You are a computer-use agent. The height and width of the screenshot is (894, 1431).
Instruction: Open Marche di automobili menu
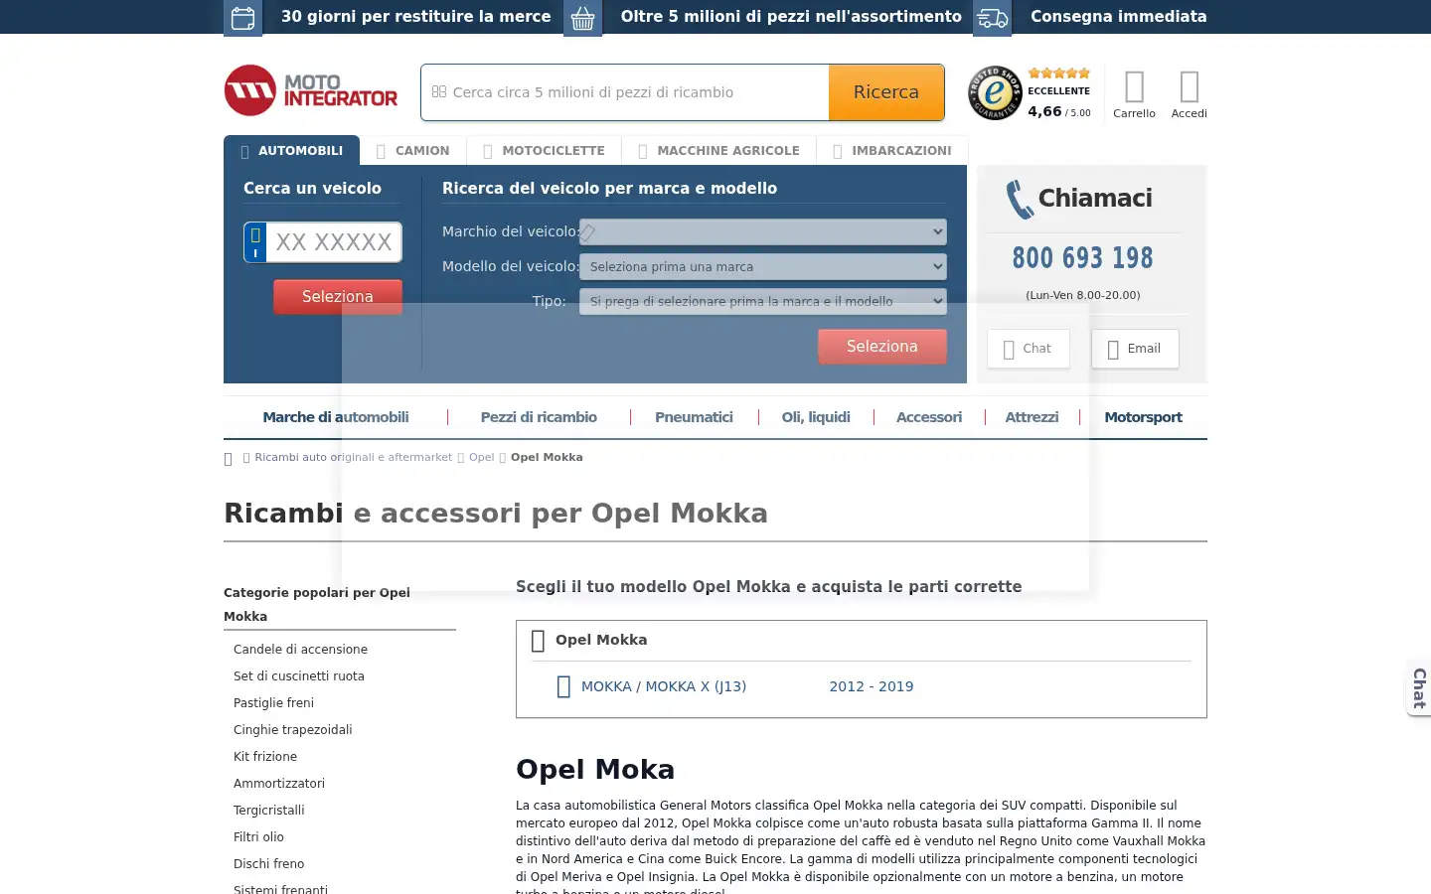click(x=336, y=417)
